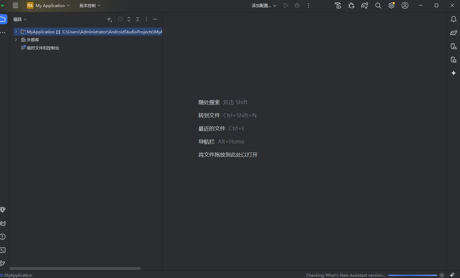This screenshot has height=278, width=460.
Task: Expand the 外部库 tree node
Action: [16, 40]
